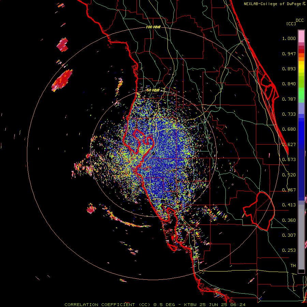
Task: Click the 100 NMI range ring label
Action: (x=153, y=27)
